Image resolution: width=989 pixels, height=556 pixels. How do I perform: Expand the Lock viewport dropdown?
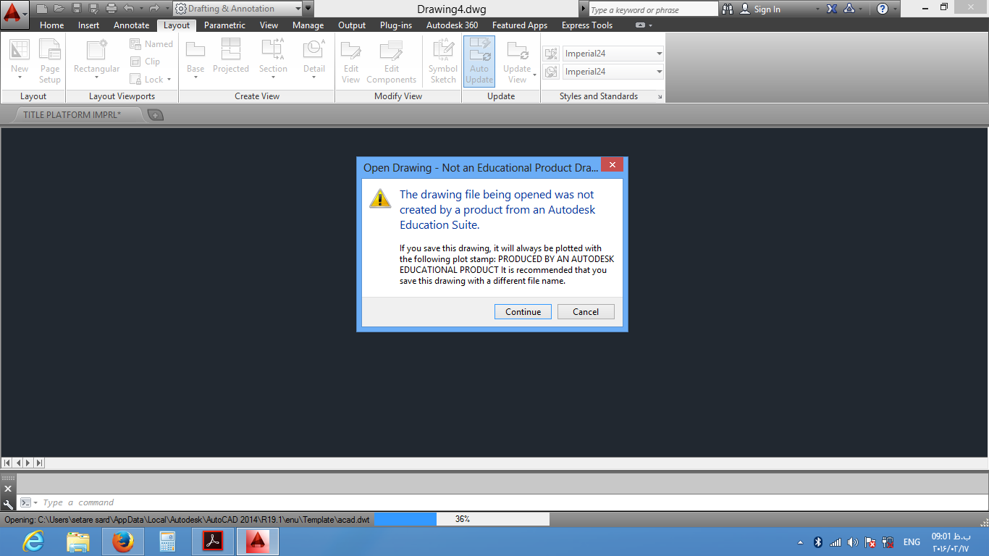[x=169, y=80]
